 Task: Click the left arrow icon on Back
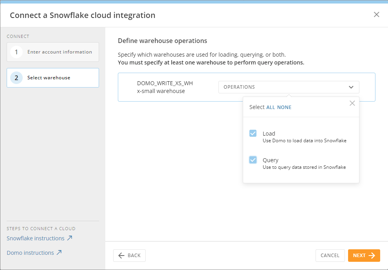point(121,255)
